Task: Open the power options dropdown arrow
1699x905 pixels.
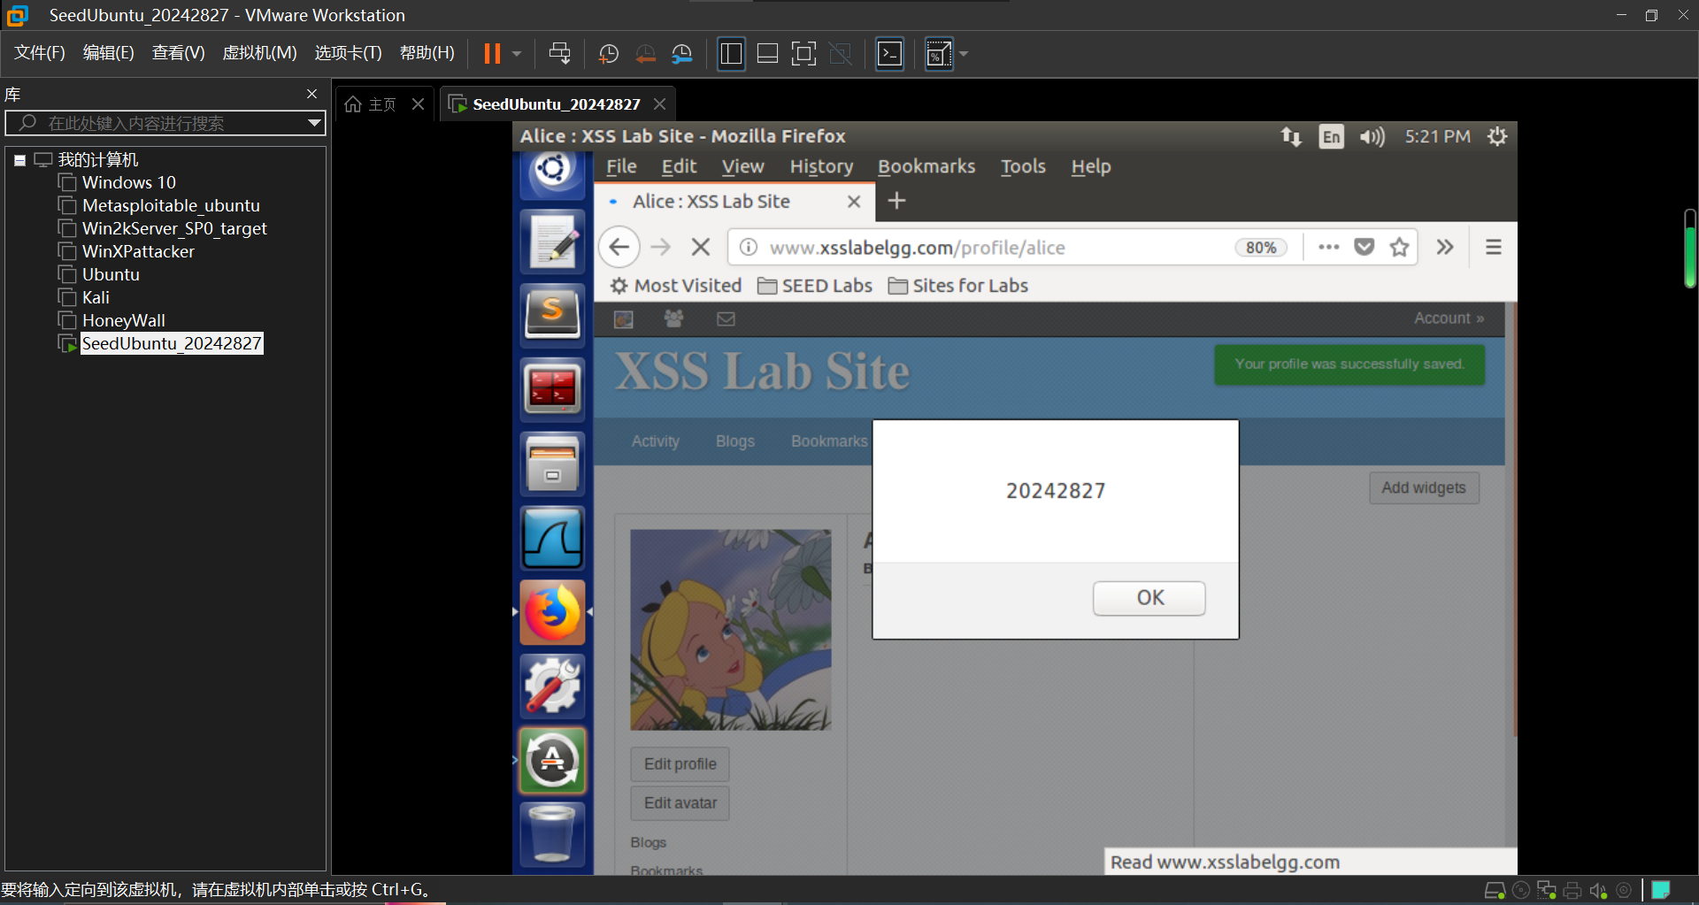Action: (517, 54)
